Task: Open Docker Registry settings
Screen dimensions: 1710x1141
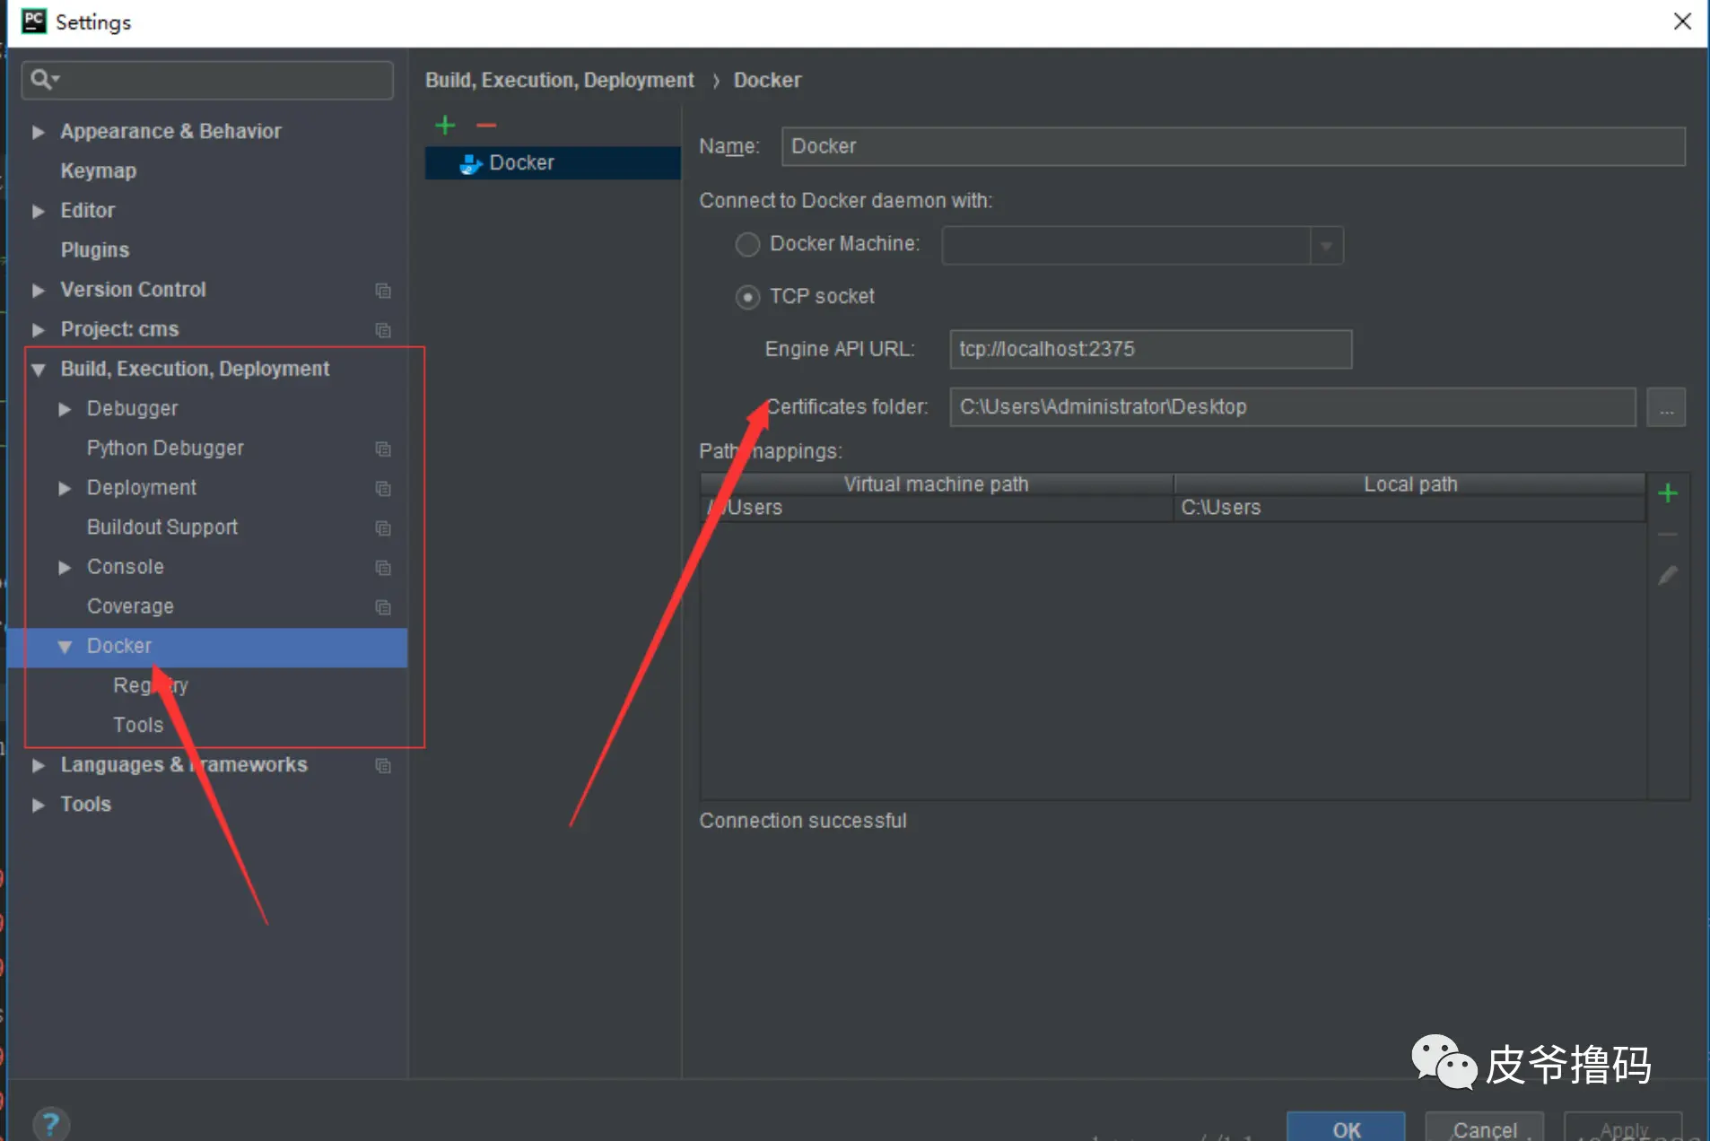Action: point(151,686)
